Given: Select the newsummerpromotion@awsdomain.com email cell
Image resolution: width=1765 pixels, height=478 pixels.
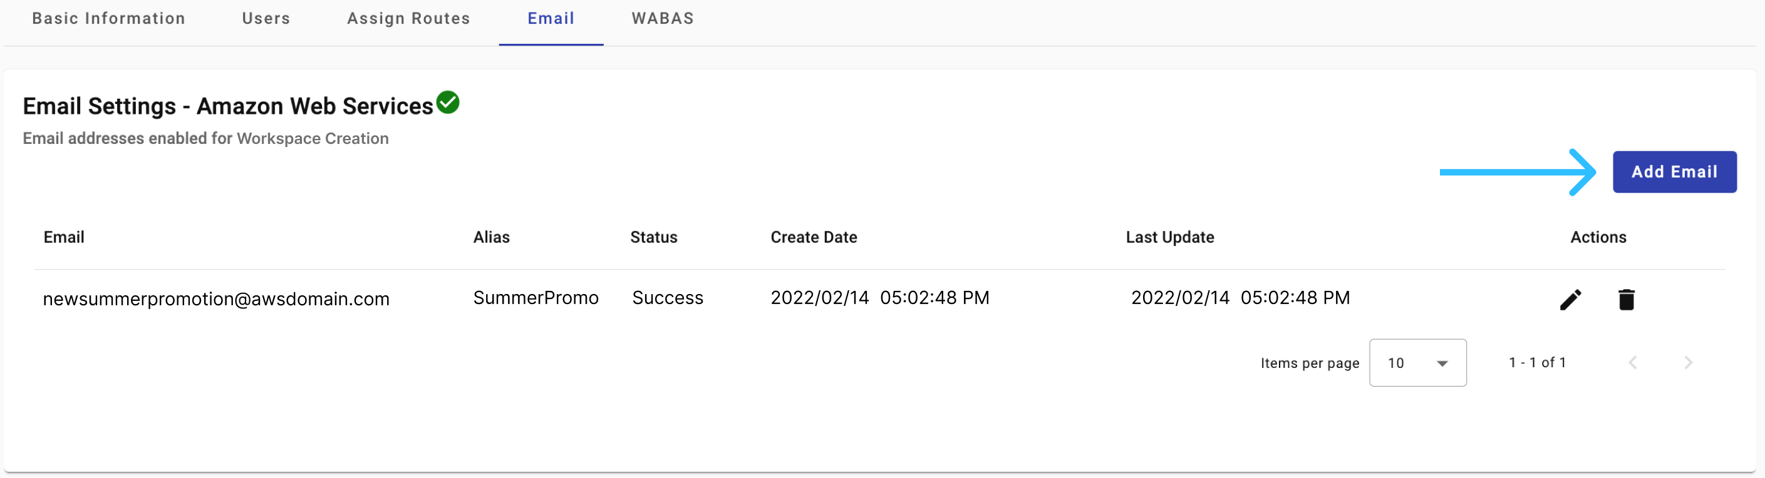Looking at the screenshot, I should click(216, 299).
